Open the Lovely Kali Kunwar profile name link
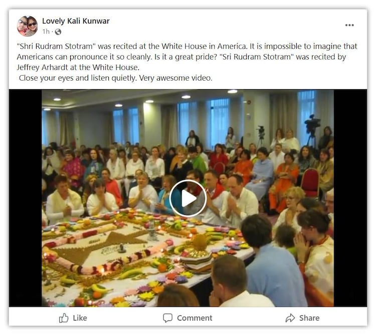Screen dimensions: 376x335 tap(76, 21)
